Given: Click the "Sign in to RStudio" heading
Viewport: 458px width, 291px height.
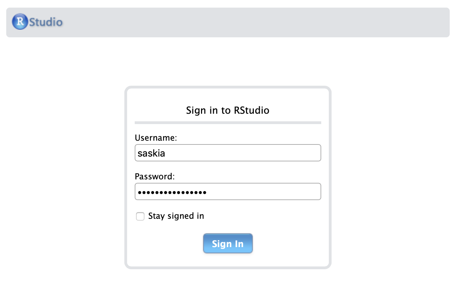Looking at the screenshot, I should [x=228, y=110].
